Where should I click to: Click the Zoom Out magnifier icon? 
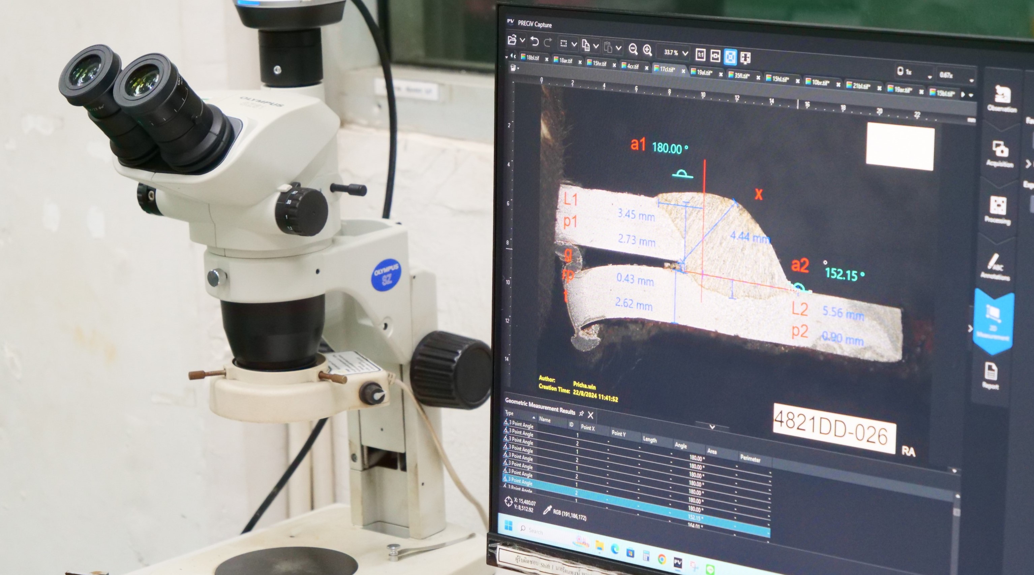[x=633, y=50]
